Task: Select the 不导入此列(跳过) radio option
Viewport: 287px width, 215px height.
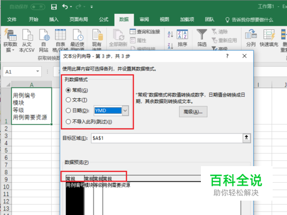Action: 68,122
